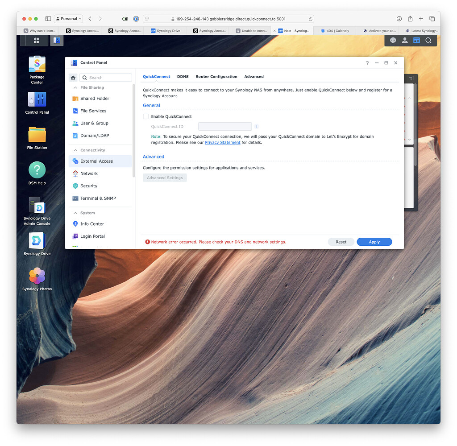Open the Privacy Statement link

222,142
